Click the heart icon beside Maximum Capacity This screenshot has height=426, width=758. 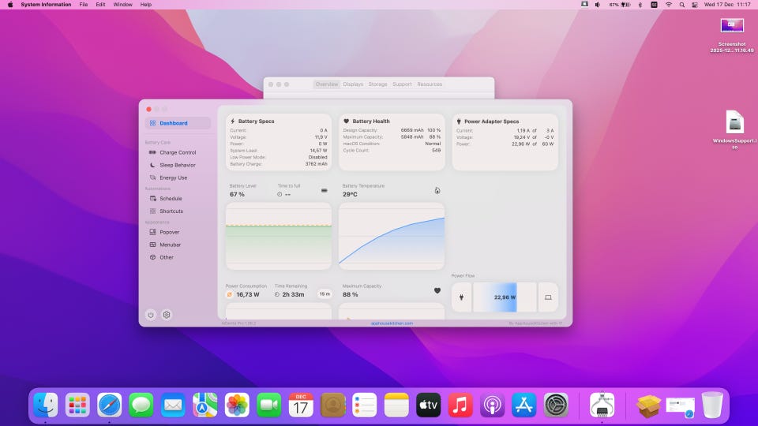tap(437, 290)
